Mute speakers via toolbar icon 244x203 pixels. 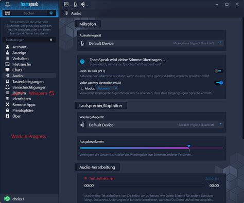pyautogui.click(x=83, y=5)
